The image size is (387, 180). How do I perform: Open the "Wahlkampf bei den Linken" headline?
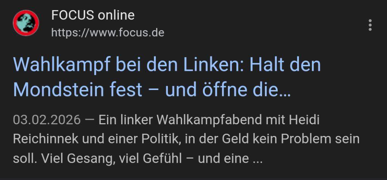tap(167, 64)
